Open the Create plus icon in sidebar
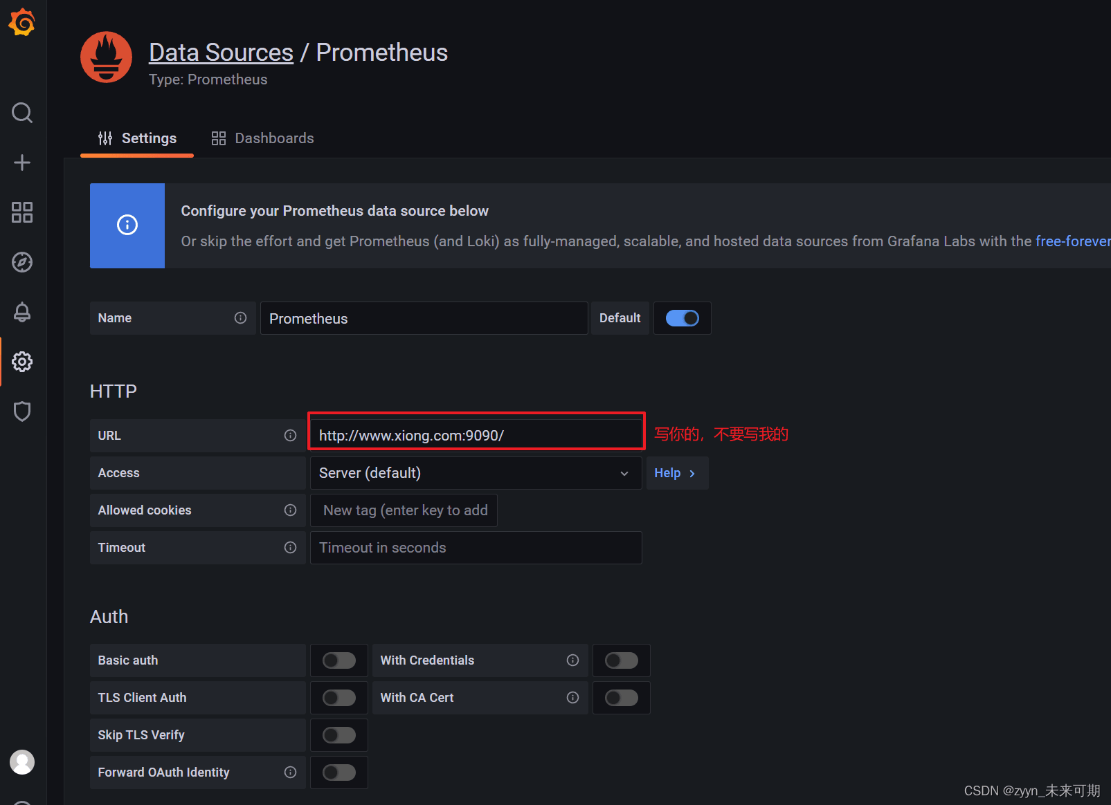 (22, 163)
